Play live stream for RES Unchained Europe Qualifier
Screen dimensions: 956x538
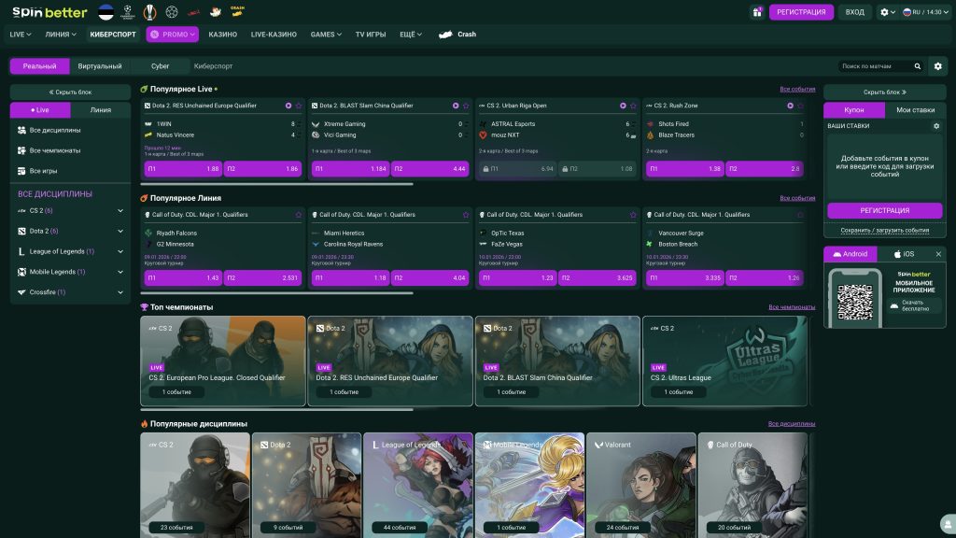pyautogui.click(x=288, y=106)
